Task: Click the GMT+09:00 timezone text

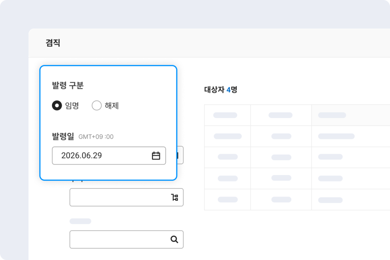Action: [x=96, y=137]
